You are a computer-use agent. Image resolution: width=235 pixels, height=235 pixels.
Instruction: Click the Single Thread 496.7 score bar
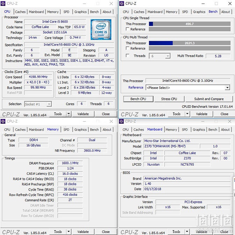click(x=190, y=24)
